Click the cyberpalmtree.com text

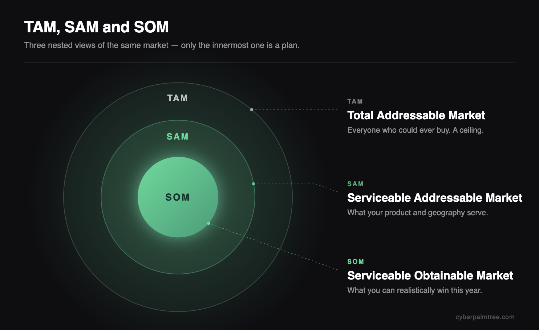[485, 317]
